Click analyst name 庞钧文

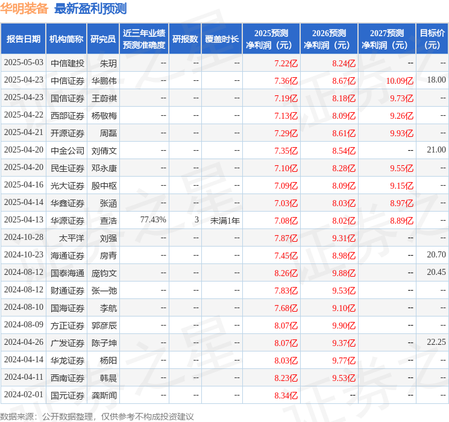click(104, 273)
